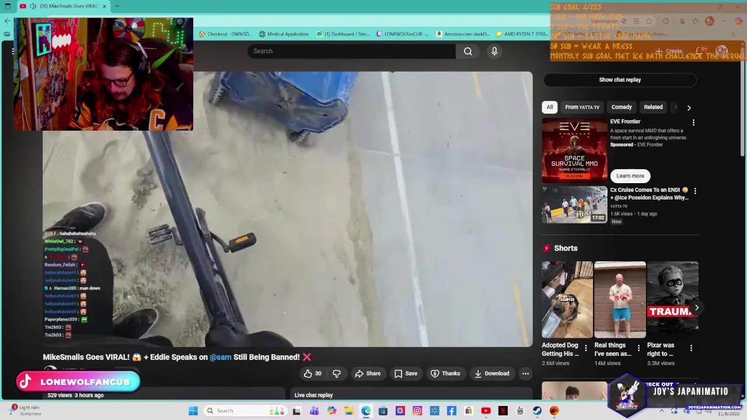Viewport: 747px width, 420px height.
Task: Like the video with thumbs-up 30
Action: [x=313, y=373]
